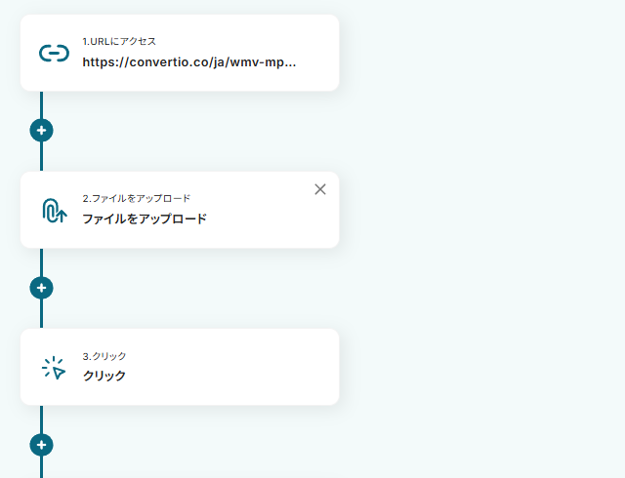This screenshot has width=625, height=478.
Task: Click the connector line just below the step 3 card
Action: click(x=41, y=418)
